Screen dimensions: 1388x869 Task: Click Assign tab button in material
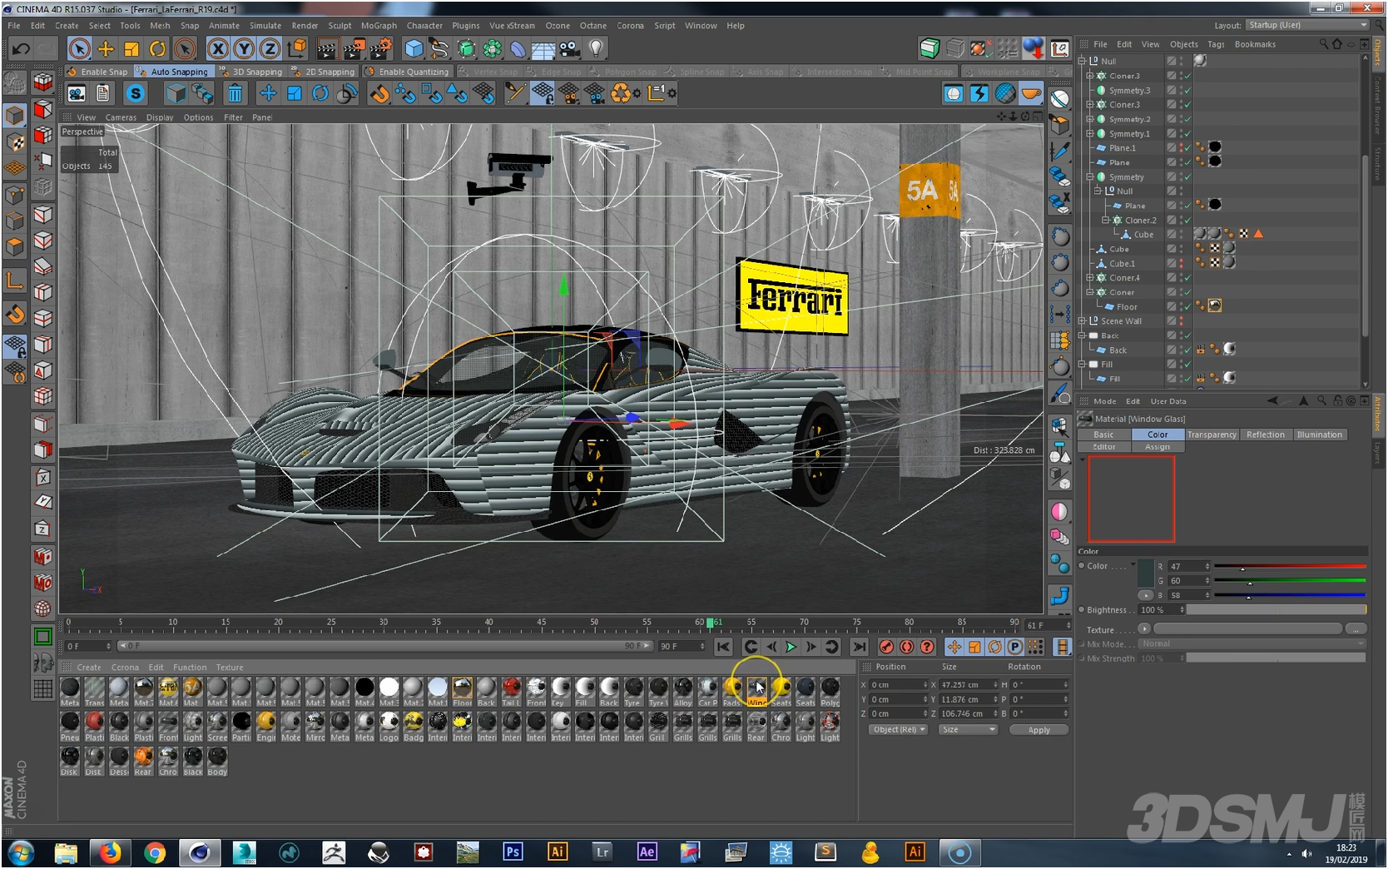click(1157, 447)
